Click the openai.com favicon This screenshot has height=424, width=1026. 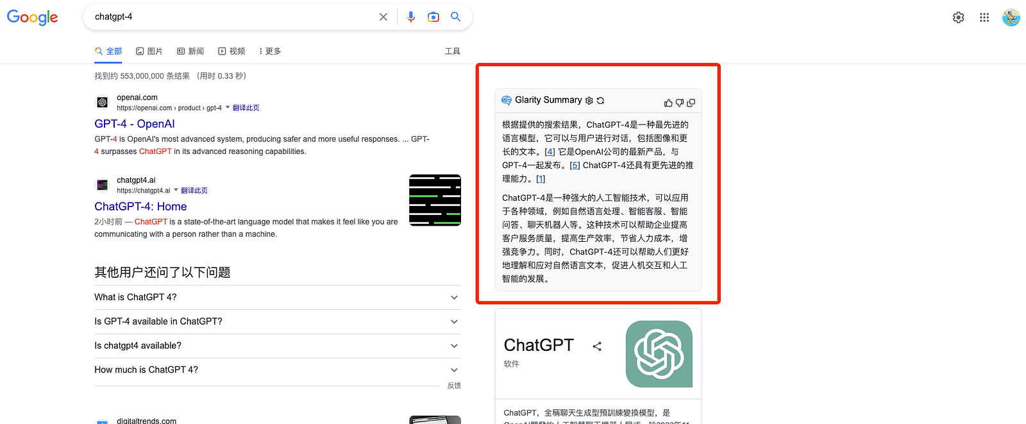pos(102,102)
